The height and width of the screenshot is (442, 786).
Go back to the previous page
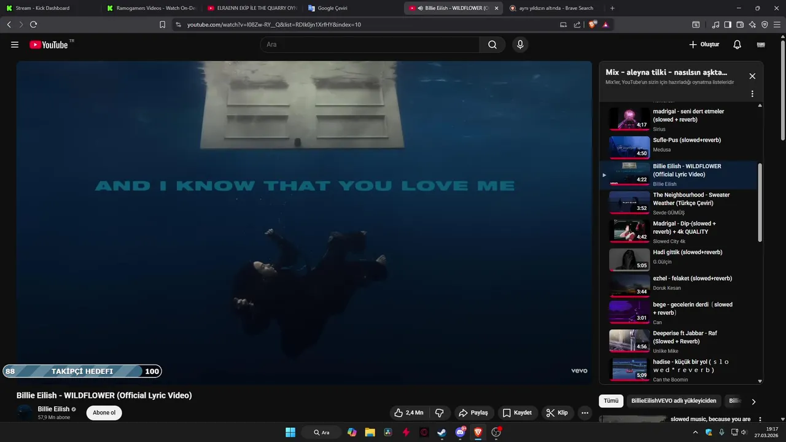tap(9, 25)
